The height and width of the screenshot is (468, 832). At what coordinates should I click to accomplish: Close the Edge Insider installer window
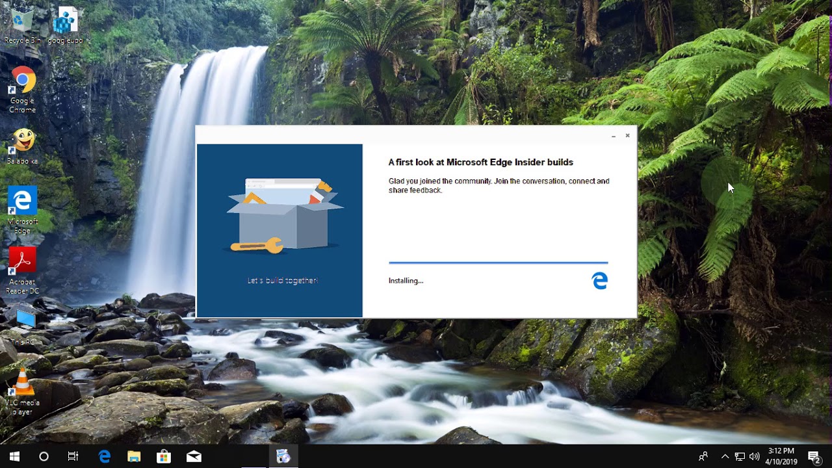(627, 136)
